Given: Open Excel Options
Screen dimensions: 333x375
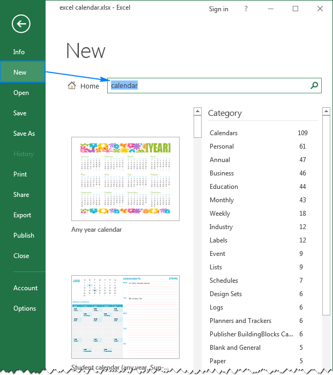Looking at the screenshot, I should [25, 308].
